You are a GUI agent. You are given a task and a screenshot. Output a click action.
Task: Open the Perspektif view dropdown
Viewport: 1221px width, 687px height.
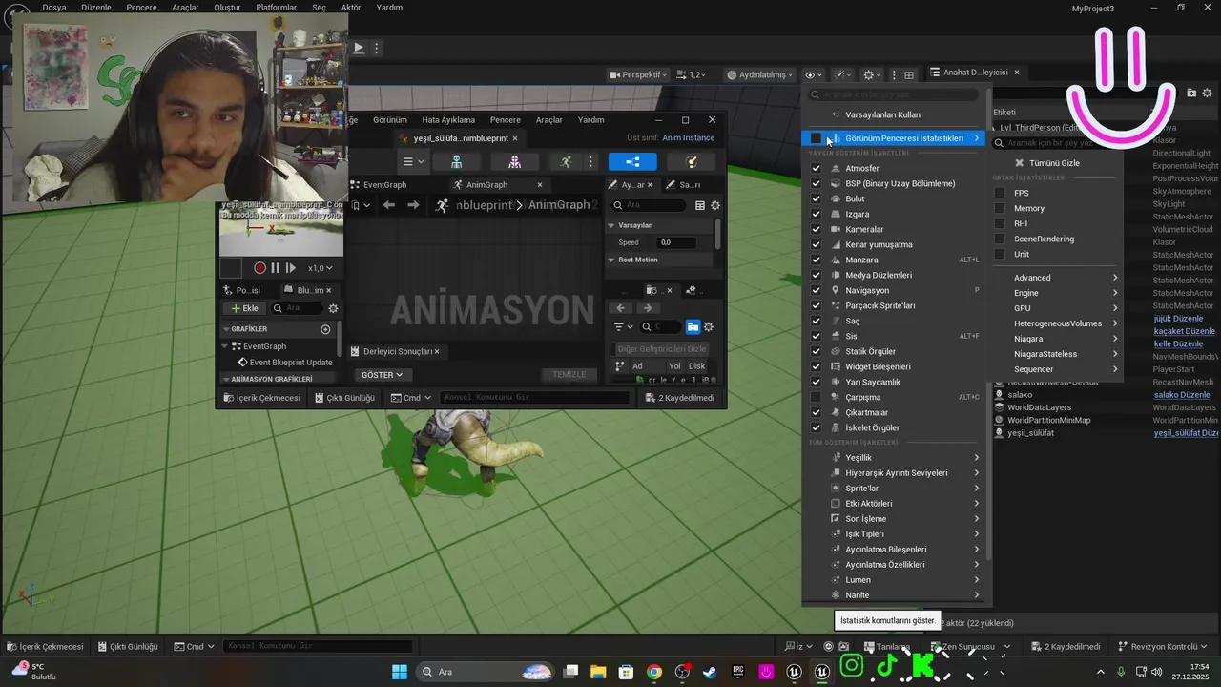tap(638, 74)
